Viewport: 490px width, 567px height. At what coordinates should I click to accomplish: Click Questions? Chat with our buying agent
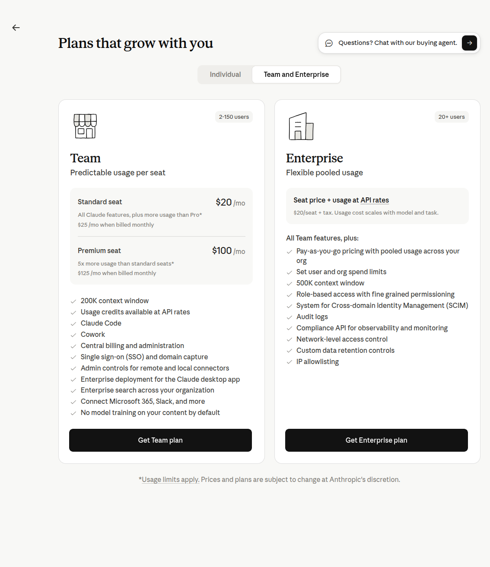tap(398, 43)
